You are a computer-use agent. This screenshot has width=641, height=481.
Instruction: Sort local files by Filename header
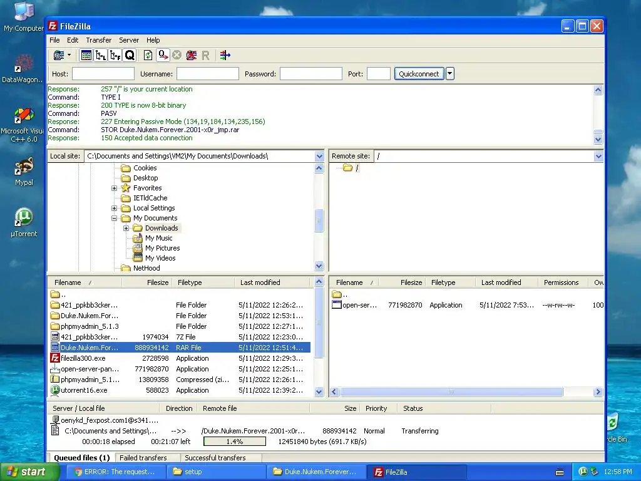[x=85, y=282]
